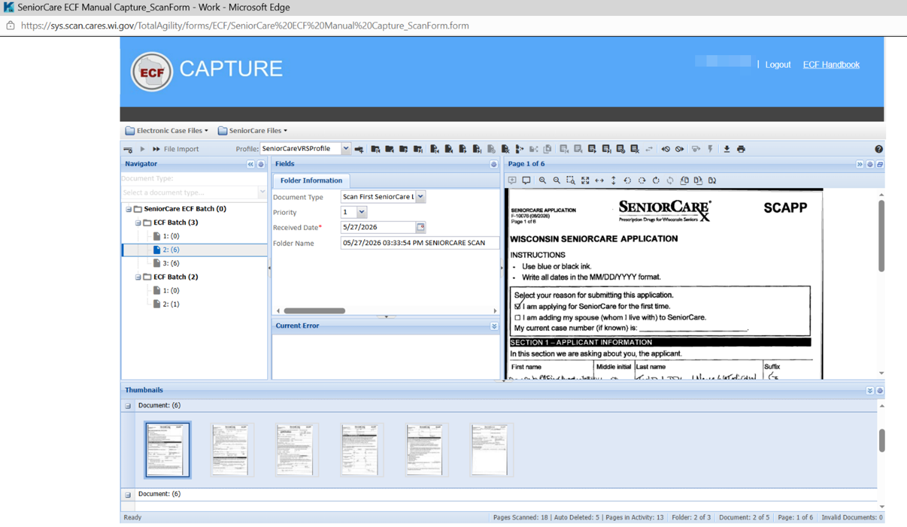Select the zoom-to-region marquee tool
Screen dimensions: 907x527
tap(571, 180)
